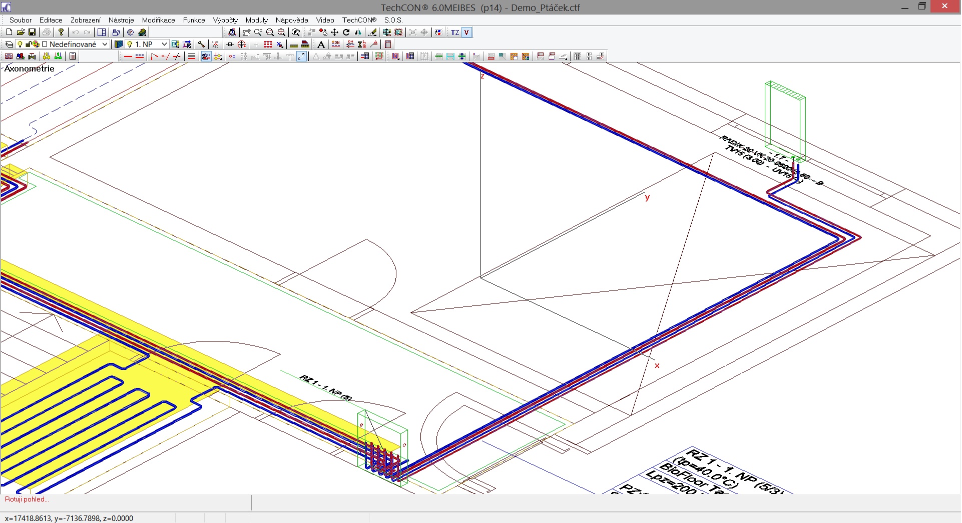This screenshot has width=962, height=523.
Task: Open the Výpočty menu
Action: 225,20
